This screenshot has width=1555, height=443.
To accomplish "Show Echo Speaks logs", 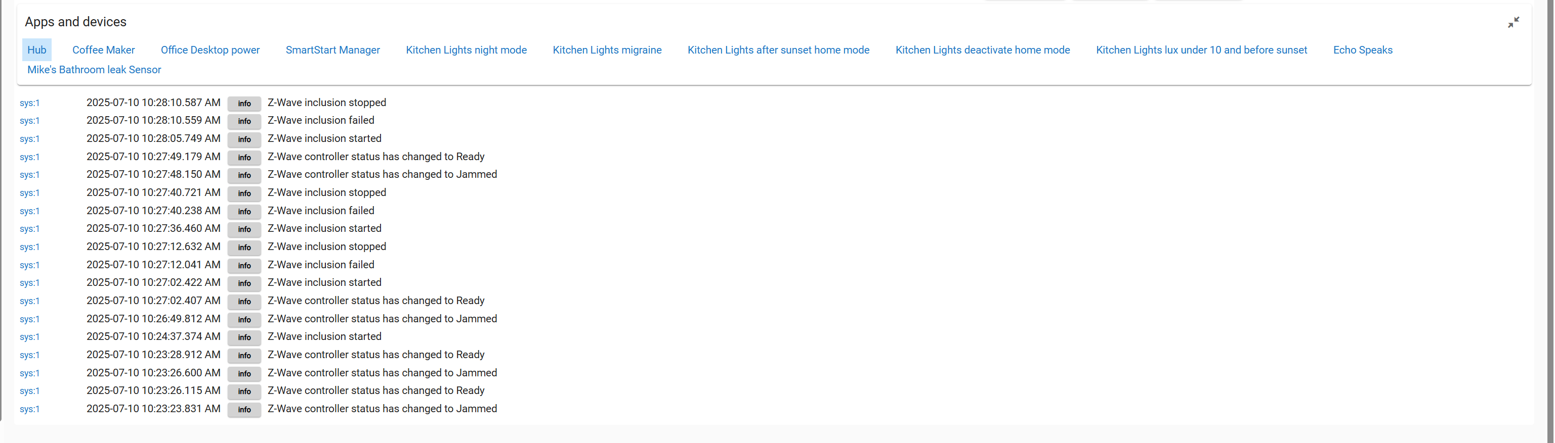I will (1362, 50).
